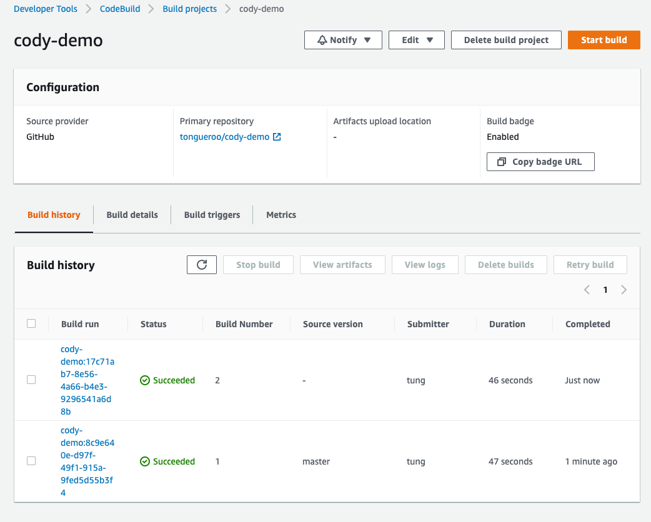Image resolution: width=651 pixels, height=522 pixels.
Task: Click the 'Enabled' build badge value
Action: click(503, 137)
